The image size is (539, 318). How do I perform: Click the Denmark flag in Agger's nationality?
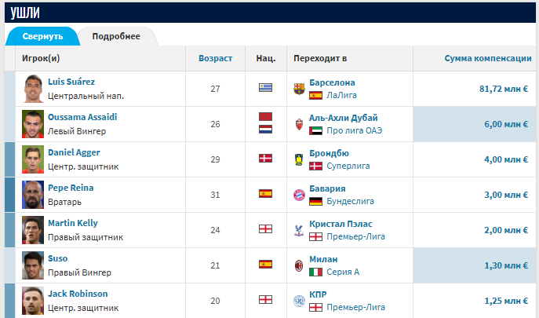(265, 159)
